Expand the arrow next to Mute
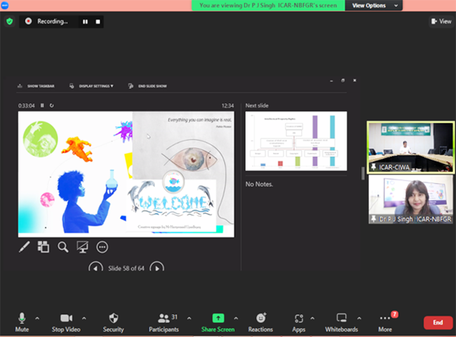 (x=37, y=317)
